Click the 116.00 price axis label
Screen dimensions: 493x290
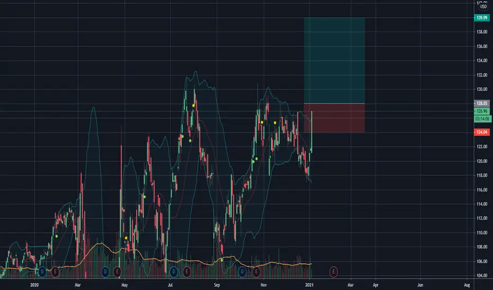pos(482,190)
